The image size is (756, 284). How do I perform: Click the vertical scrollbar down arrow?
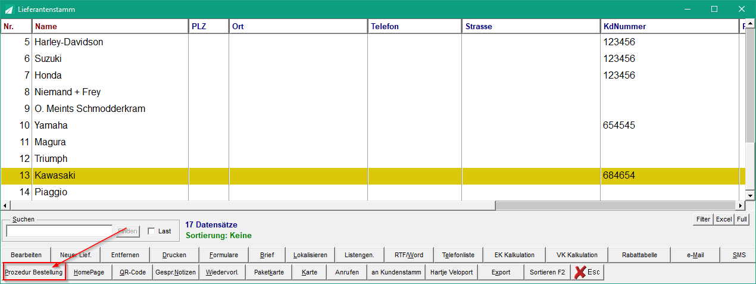click(750, 195)
